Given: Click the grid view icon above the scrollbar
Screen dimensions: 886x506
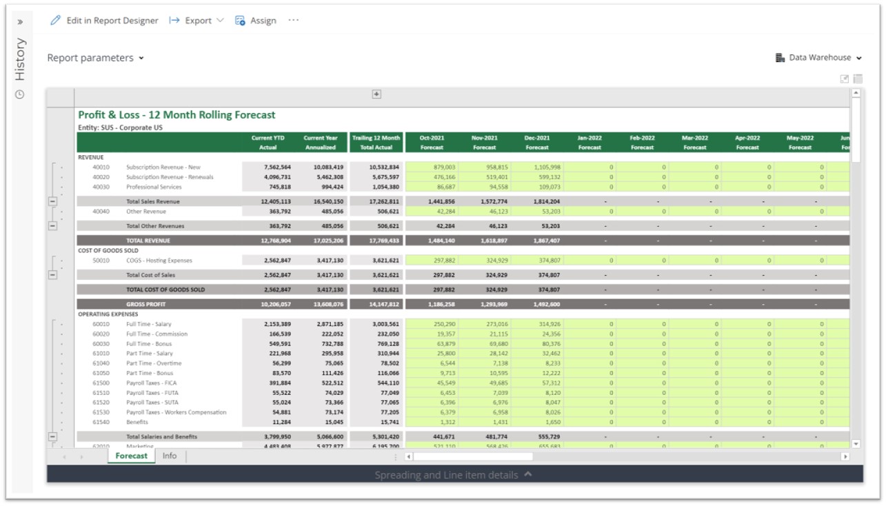Looking at the screenshot, I should [858, 79].
